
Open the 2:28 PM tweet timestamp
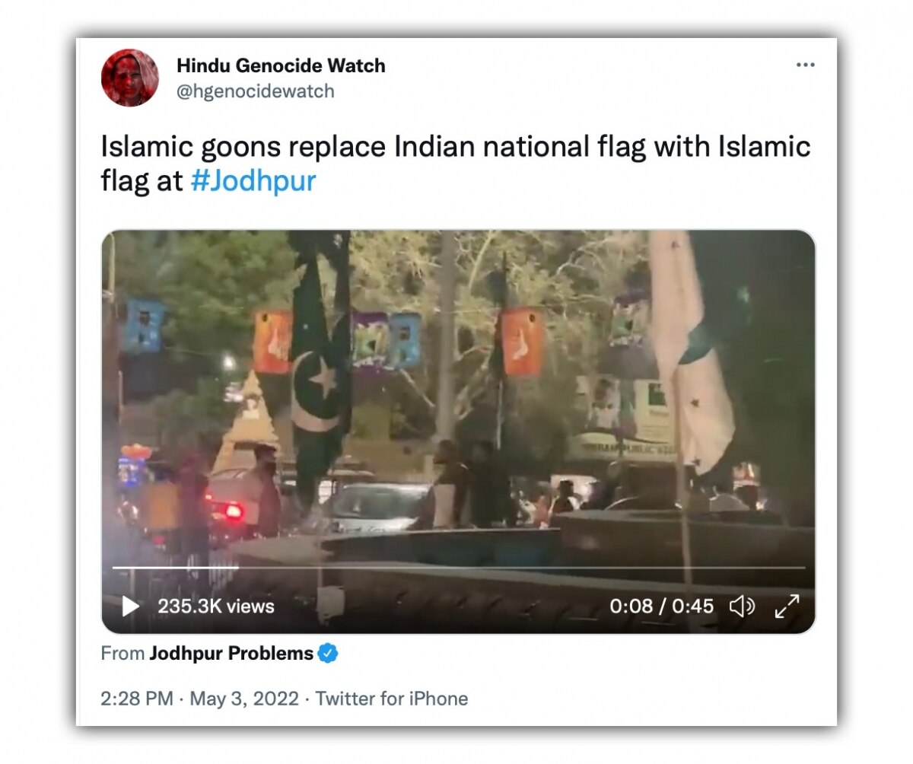[137, 699]
